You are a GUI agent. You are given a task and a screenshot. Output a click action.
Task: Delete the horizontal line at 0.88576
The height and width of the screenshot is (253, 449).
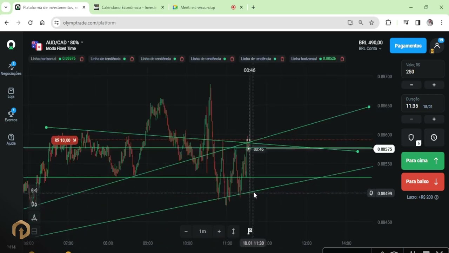[82, 59]
